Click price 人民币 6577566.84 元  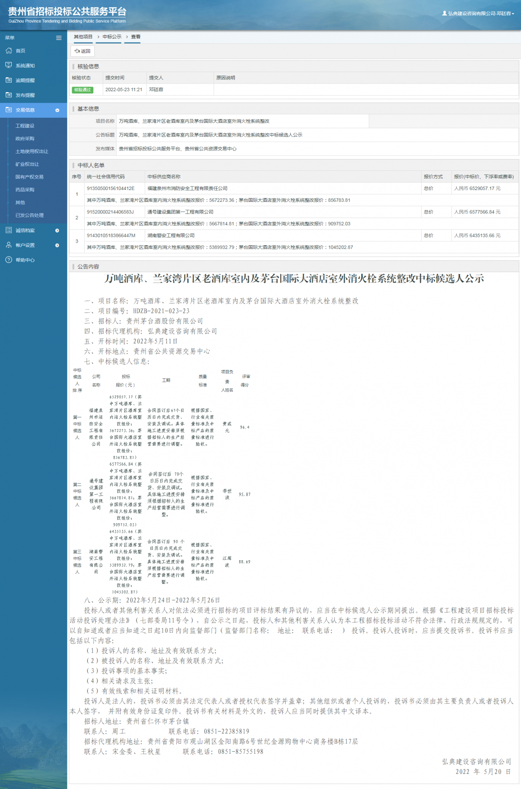pyautogui.click(x=477, y=212)
